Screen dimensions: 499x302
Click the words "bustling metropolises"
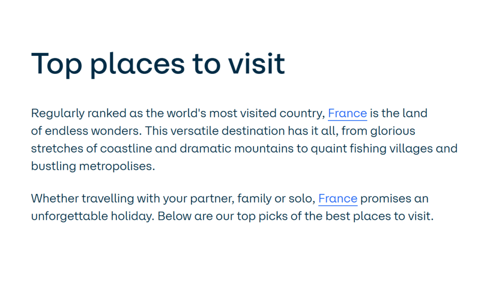pyautogui.click(x=93, y=166)
